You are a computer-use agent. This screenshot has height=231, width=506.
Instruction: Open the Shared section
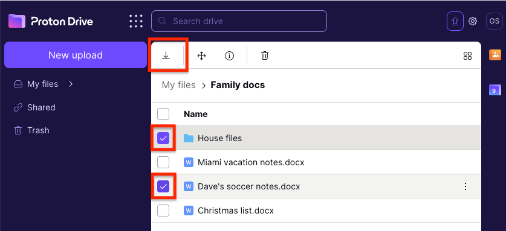34,107
